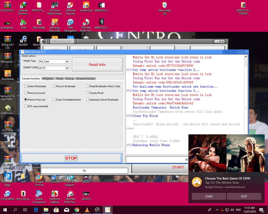Open the mrt folder on desktop

(x=23, y=178)
